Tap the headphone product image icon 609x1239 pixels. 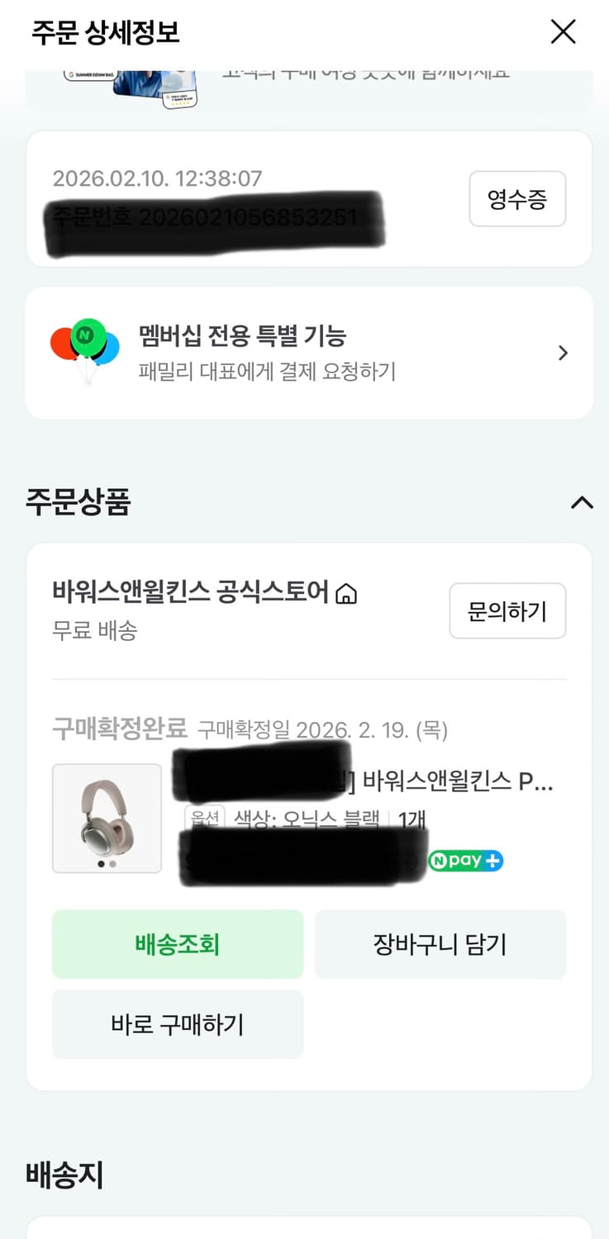pos(107,819)
